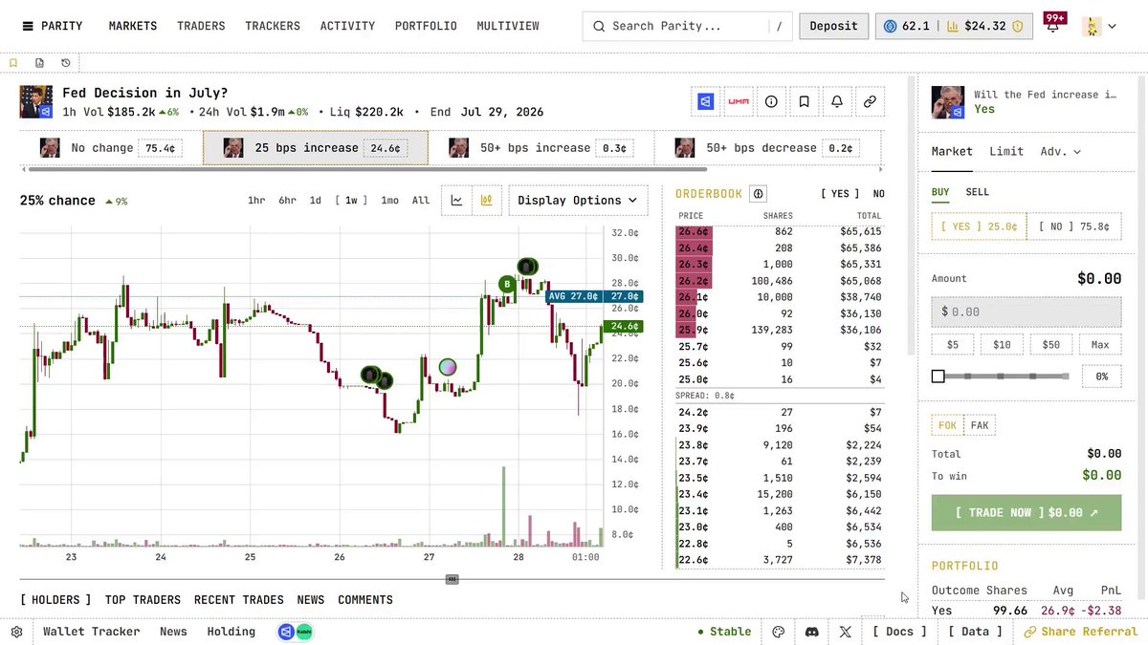Open the profile avatar menu
The image size is (1148, 645).
[x=1100, y=26]
